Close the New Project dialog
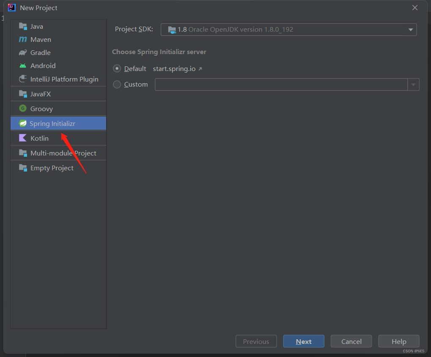This screenshot has width=431, height=357. point(415,8)
